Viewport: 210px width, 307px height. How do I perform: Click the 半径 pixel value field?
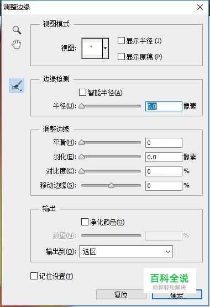(164, 106)
